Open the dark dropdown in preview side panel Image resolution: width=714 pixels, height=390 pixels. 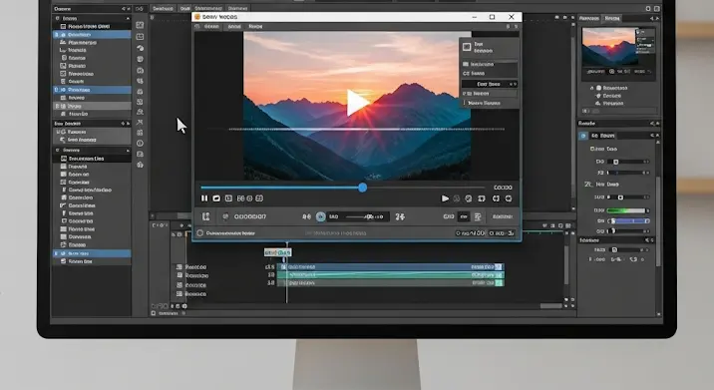click(489, 84)
